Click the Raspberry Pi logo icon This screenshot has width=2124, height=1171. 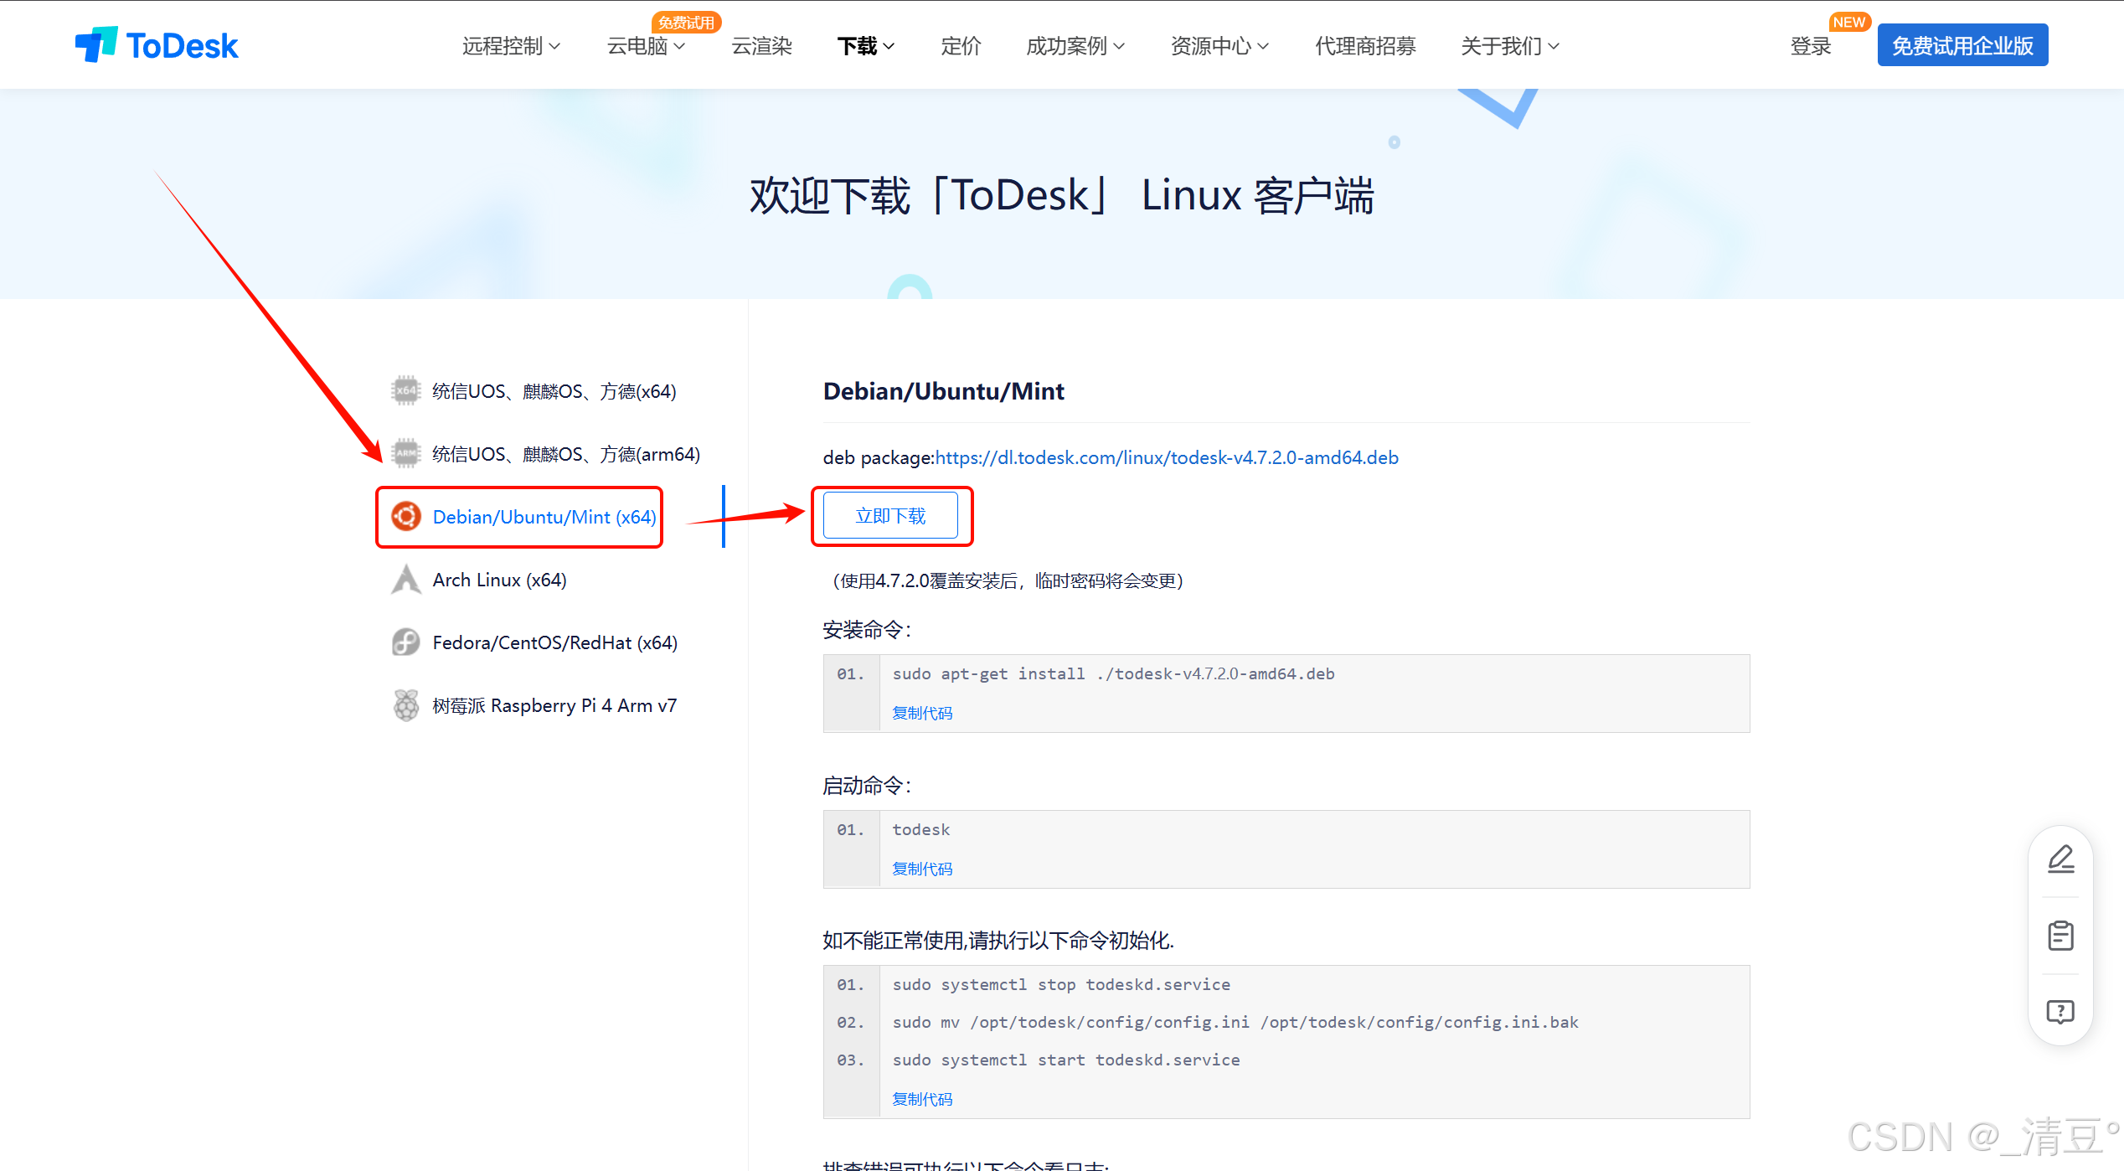[x=406, y=705]
